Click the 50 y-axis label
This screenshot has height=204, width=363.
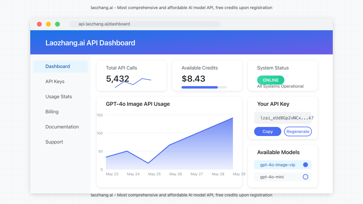point(101,151)
